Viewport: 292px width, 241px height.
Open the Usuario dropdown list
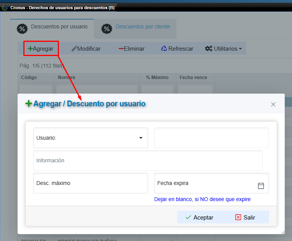click(x=91, y=138)
